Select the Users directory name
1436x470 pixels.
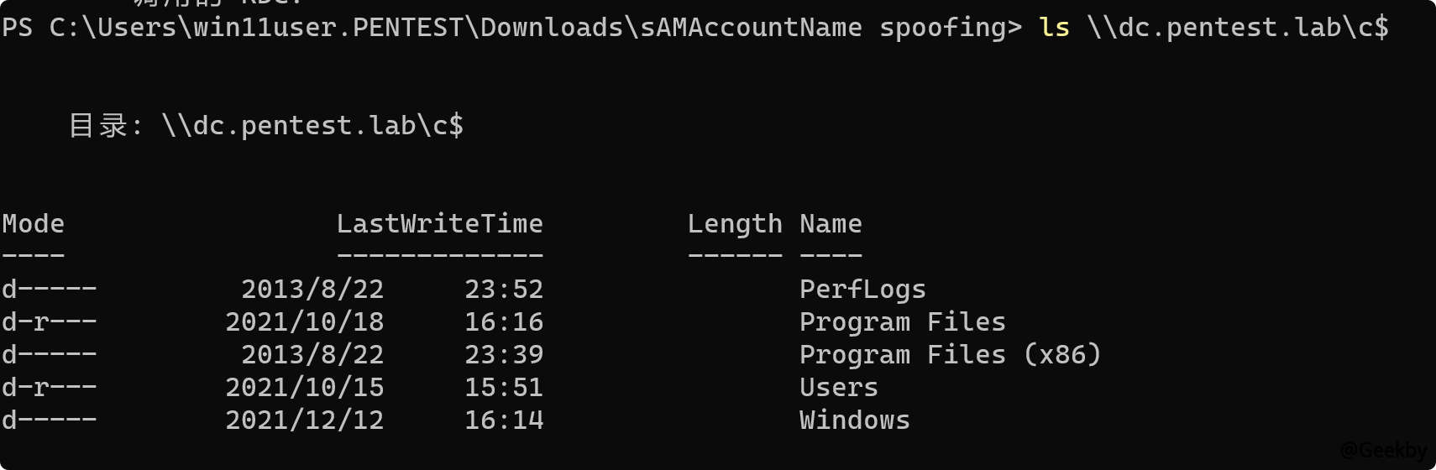click(838, 388)
